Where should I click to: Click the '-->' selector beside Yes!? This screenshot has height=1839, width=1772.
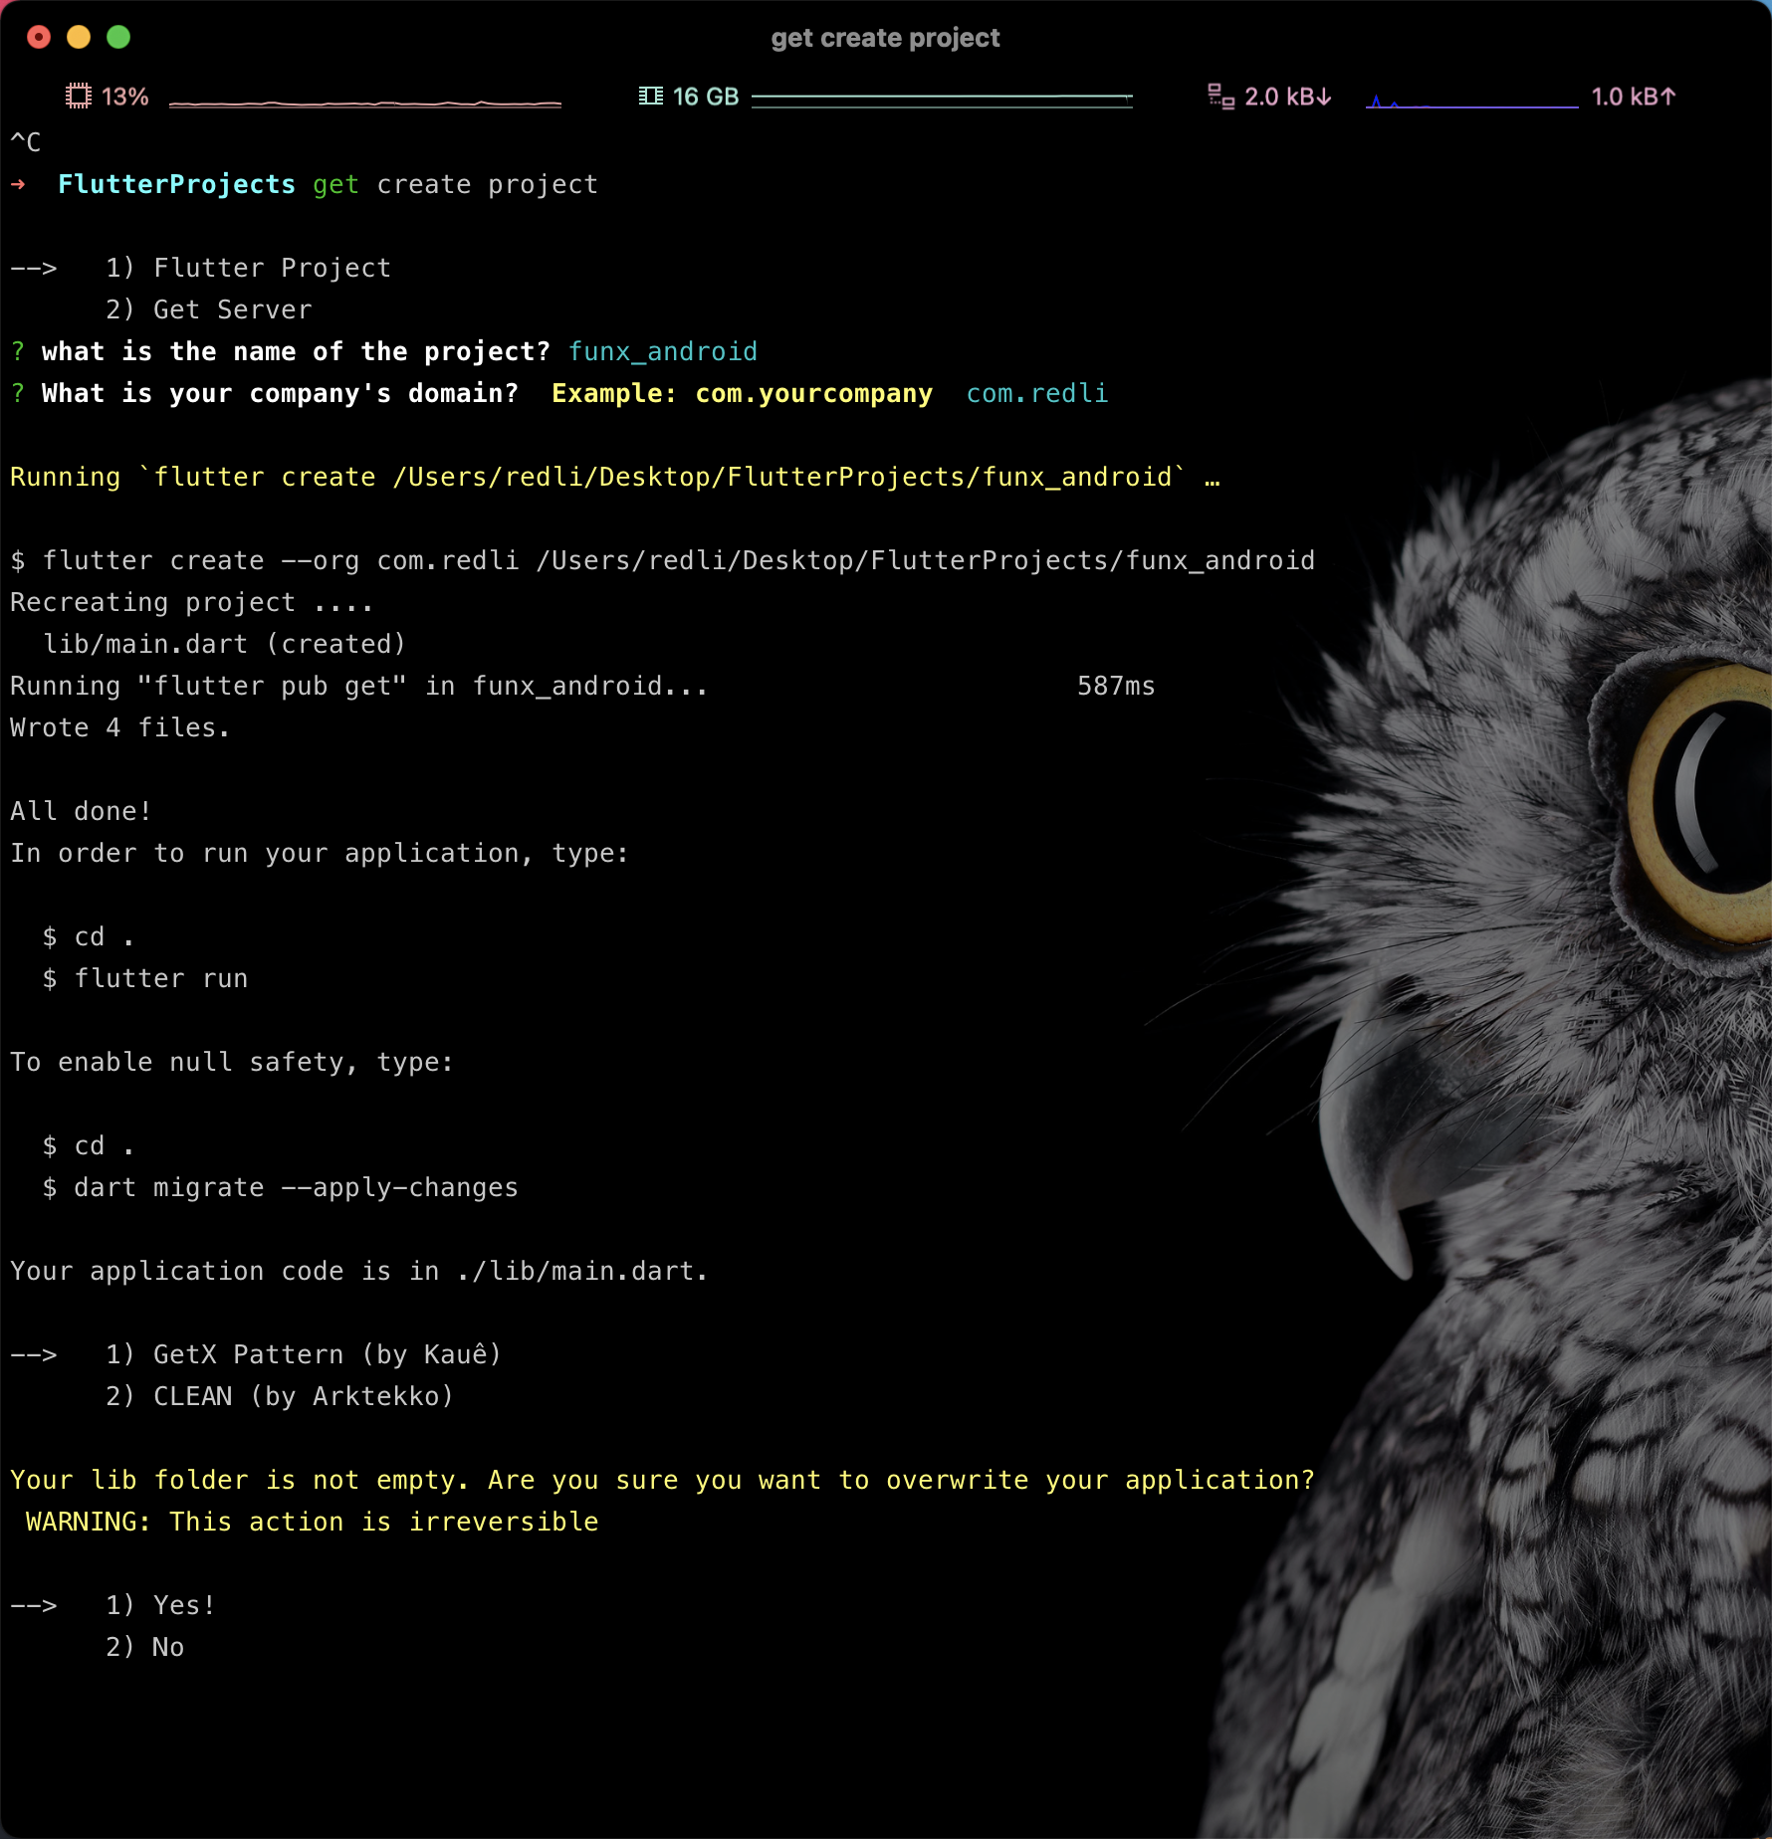click(34, 1606)
